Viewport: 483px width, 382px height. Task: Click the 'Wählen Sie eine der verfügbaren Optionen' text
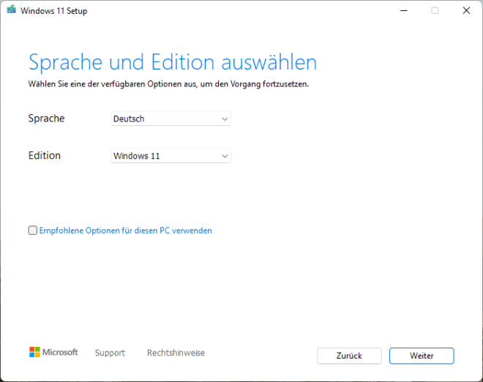[168, 84]
